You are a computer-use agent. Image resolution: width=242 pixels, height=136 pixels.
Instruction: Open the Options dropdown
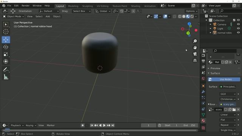click(192, 11)
